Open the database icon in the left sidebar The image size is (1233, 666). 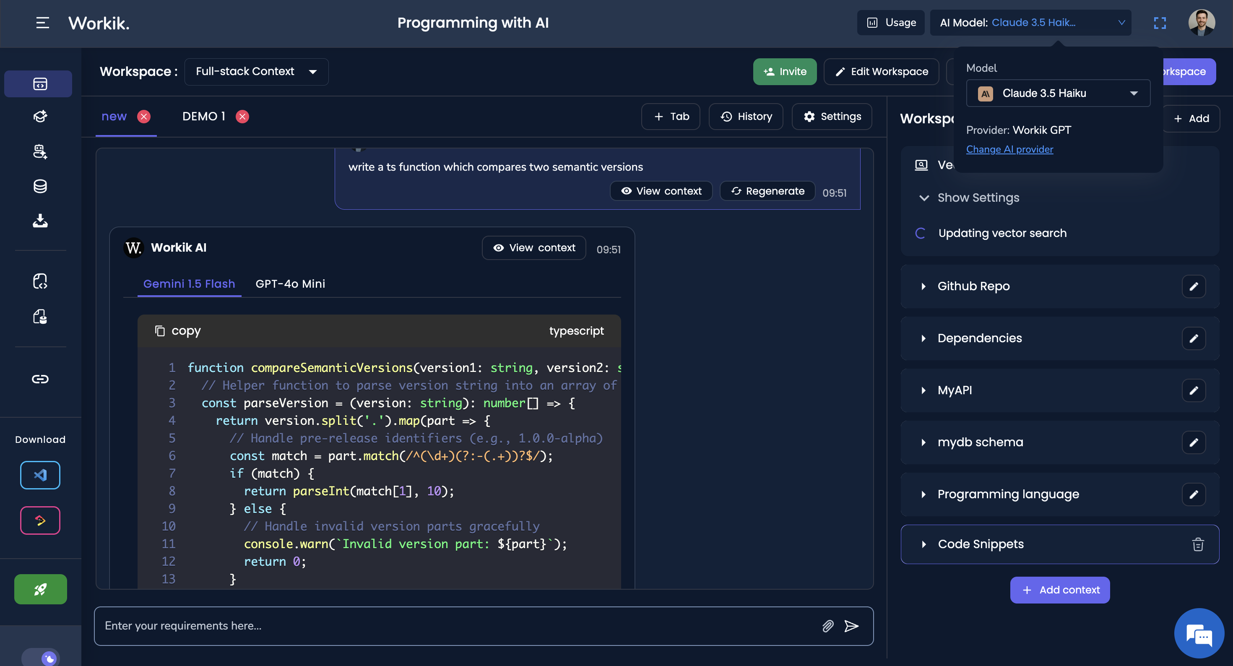(40, 186)
